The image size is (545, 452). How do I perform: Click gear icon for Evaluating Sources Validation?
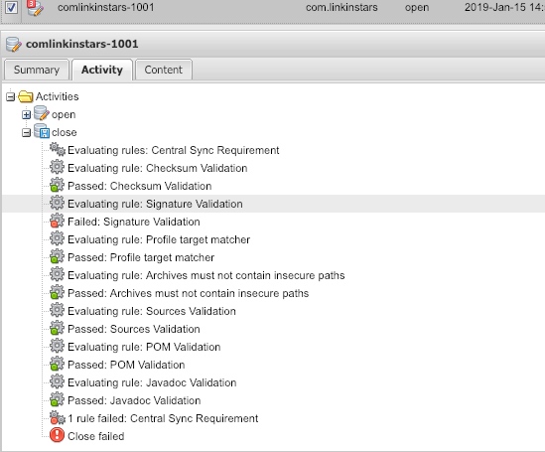57,310
